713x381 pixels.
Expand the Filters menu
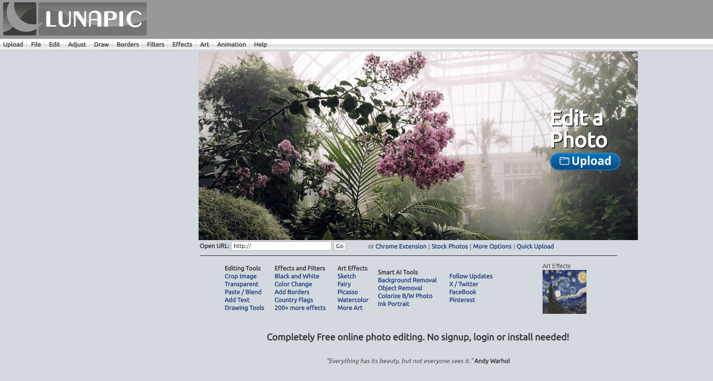[156, 44]
